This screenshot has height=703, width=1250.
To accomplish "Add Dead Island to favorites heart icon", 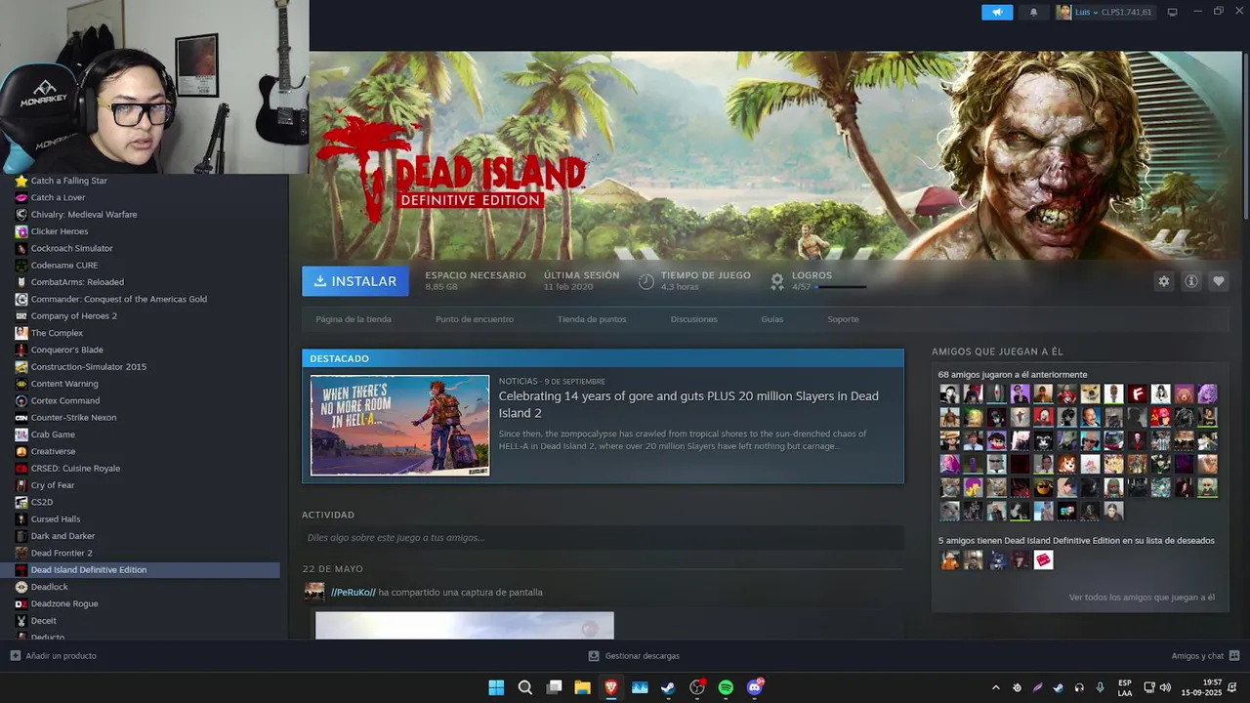I will click(x=1219, y=281).
